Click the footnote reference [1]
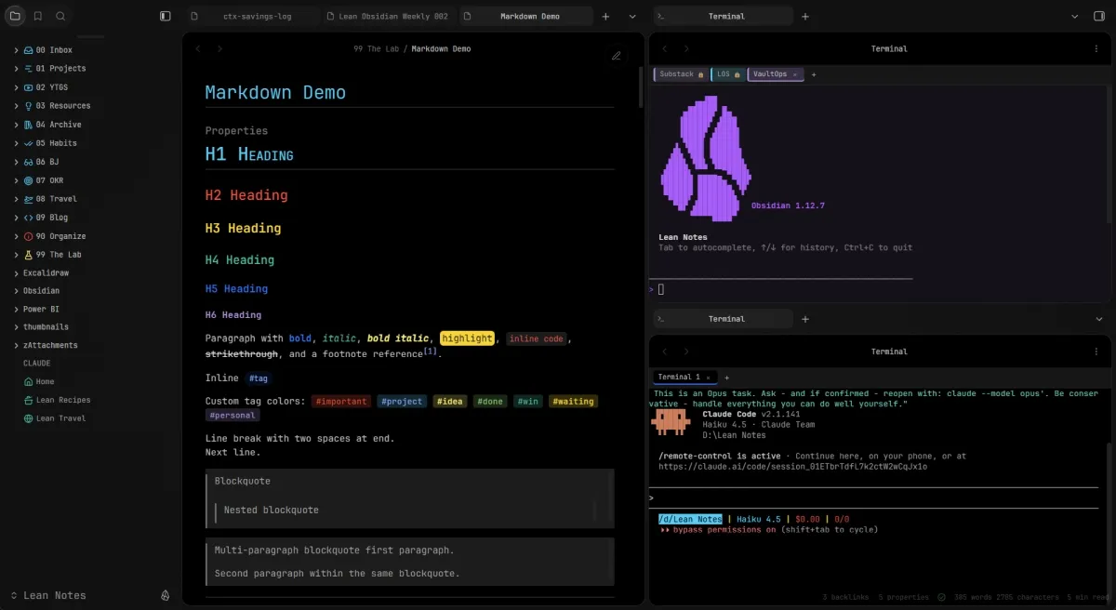Viewport: 1116px width, 610px height. pyautogui.click(x=431, y=351)
